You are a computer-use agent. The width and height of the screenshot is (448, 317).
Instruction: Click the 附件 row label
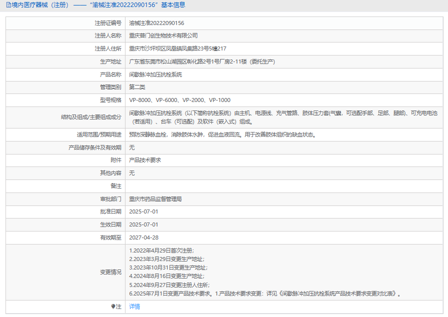pyautogui.click(x=116, y=160)
